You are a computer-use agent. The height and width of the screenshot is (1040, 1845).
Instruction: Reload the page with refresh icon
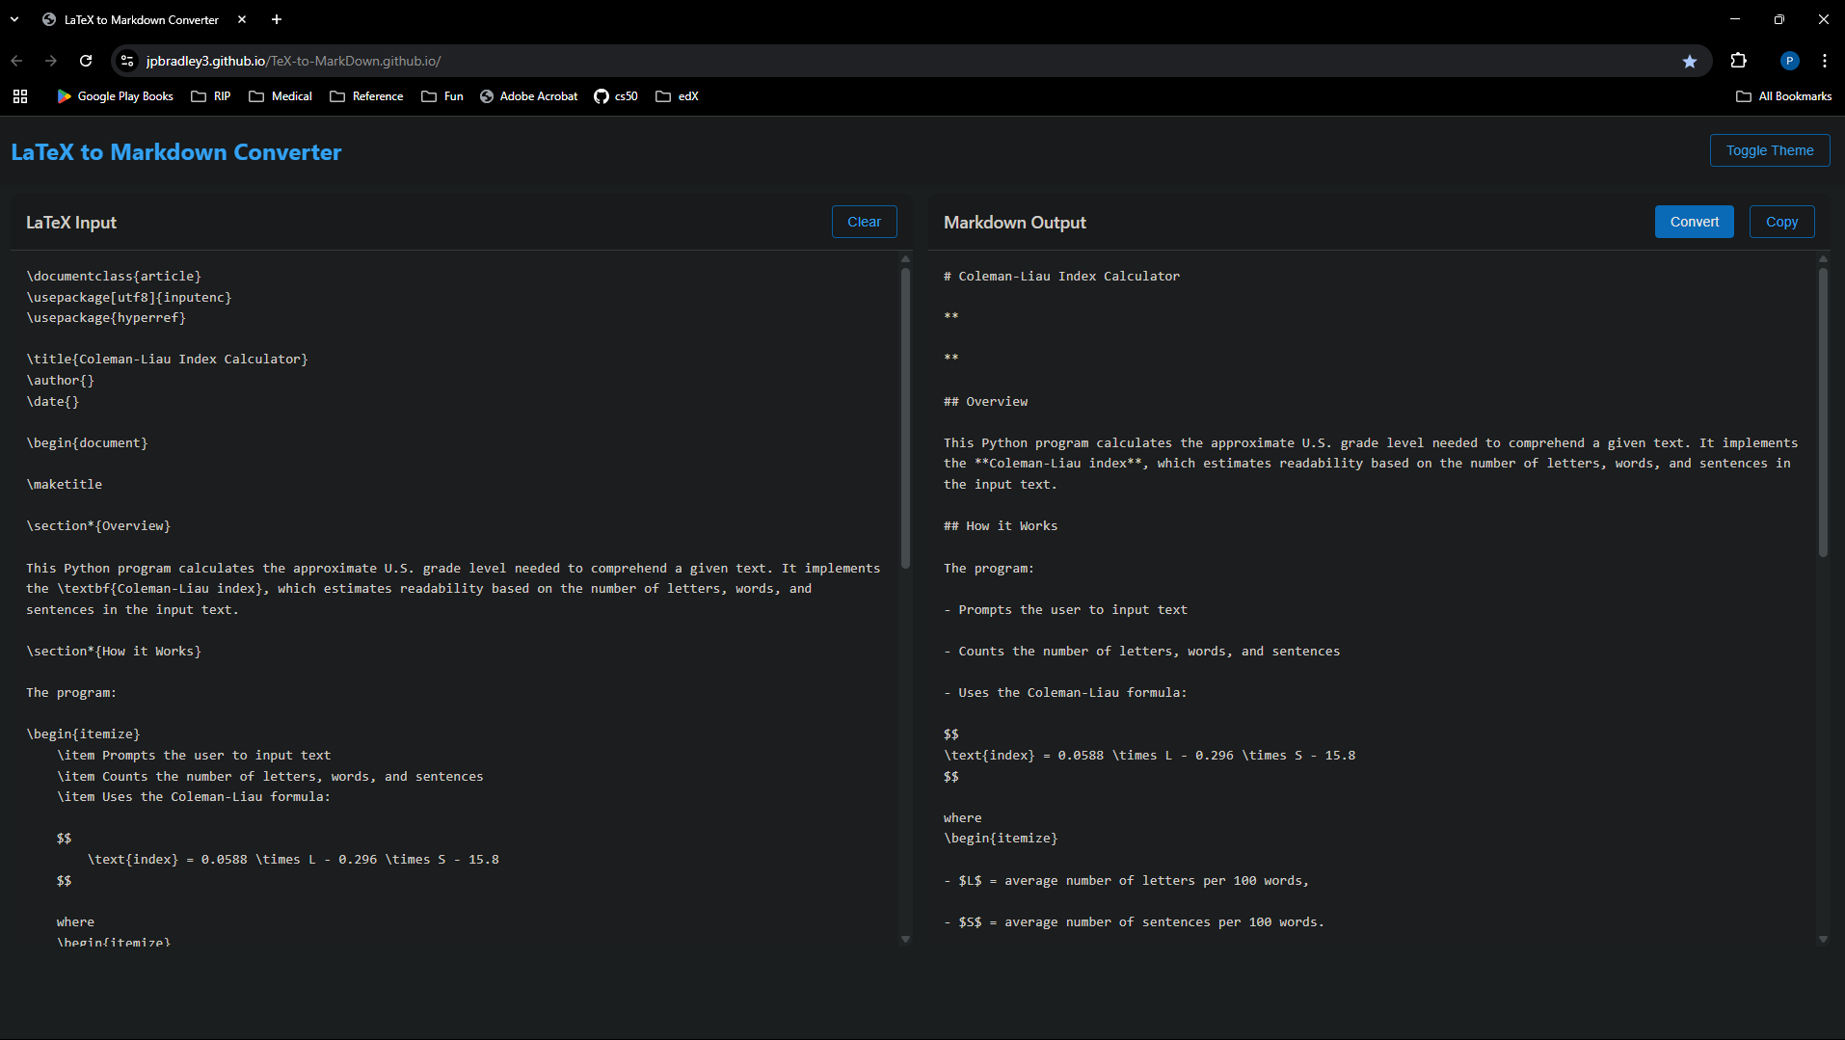tap(86, 61)
